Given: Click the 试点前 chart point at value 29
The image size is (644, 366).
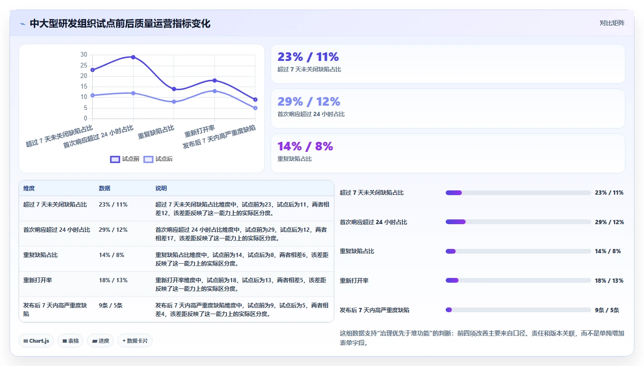Looking at the screenshot, I should point(133,57).
